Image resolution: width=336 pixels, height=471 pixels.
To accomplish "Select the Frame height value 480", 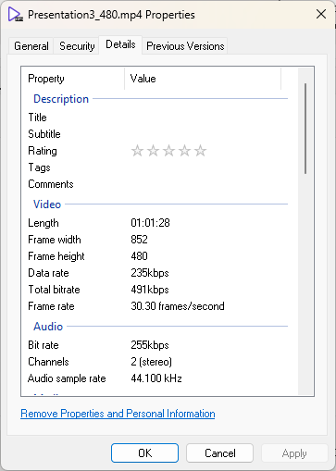I will point(139,256).
